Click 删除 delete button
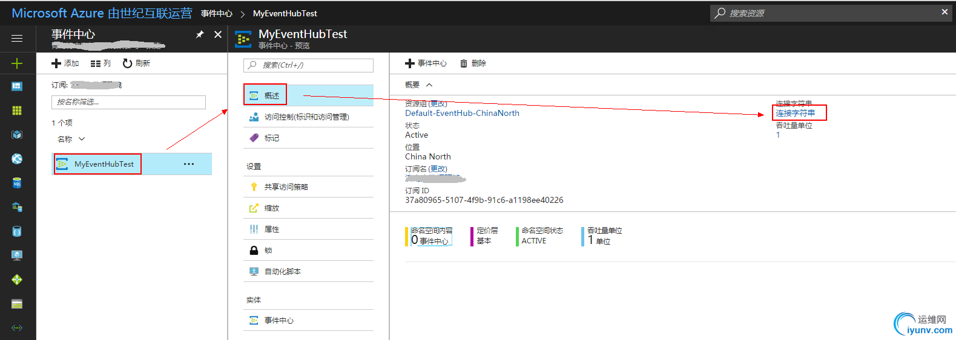Image resolution: width=956 pixels, height=340 pixels. pos(473,63)
